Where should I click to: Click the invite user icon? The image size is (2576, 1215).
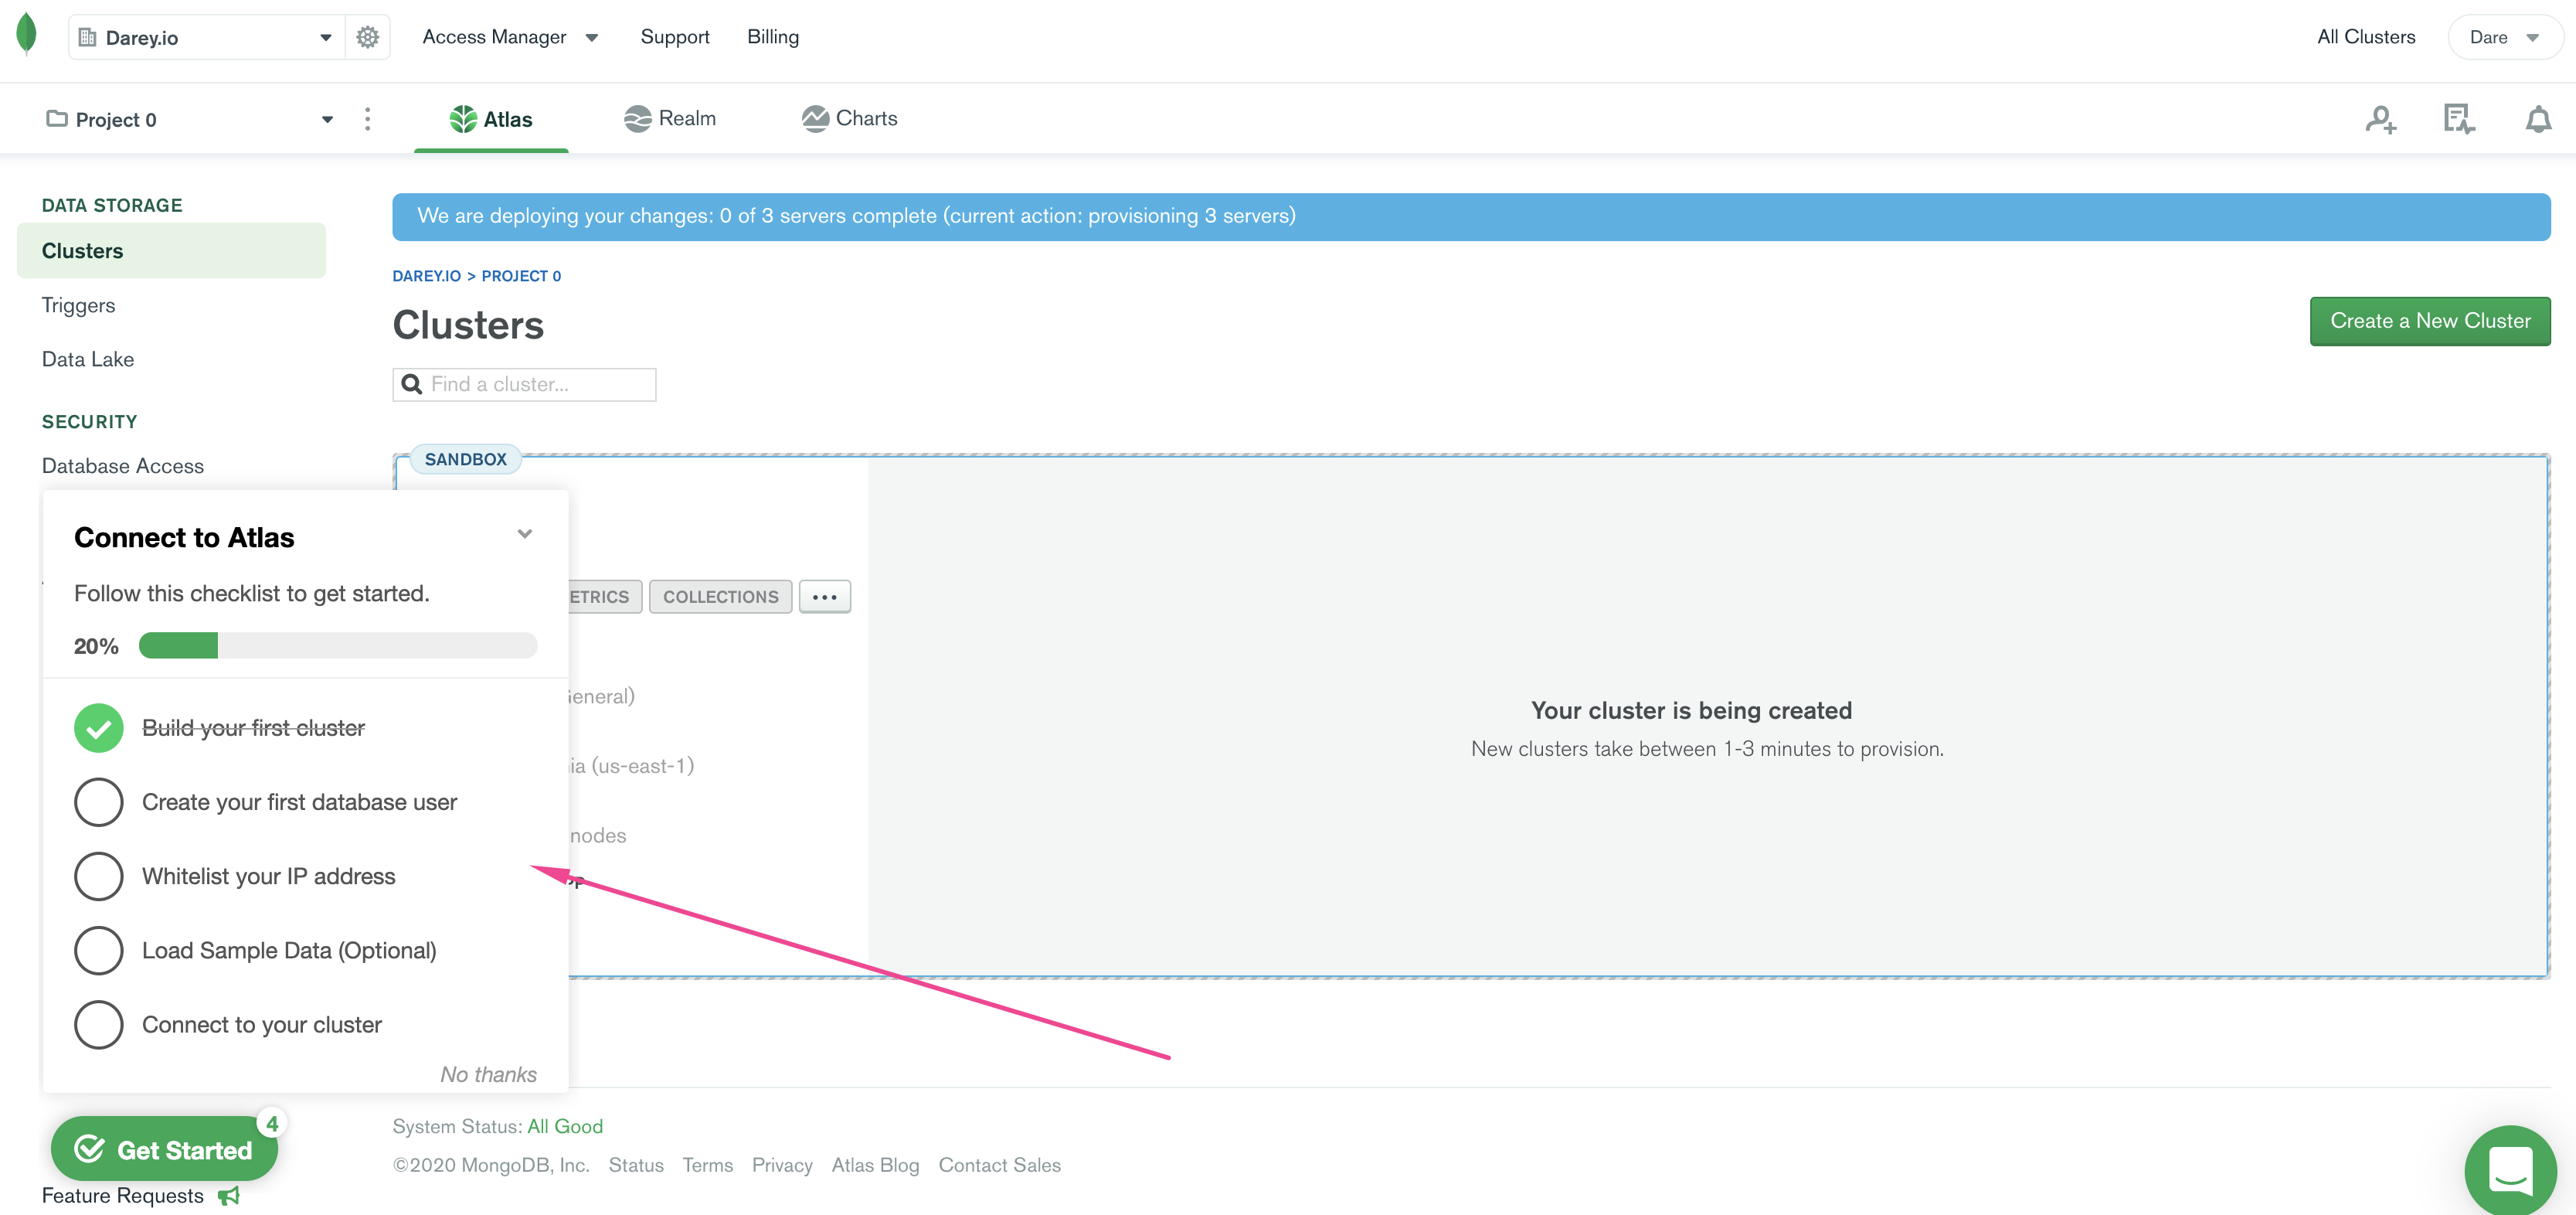(x=2381, y=118)
